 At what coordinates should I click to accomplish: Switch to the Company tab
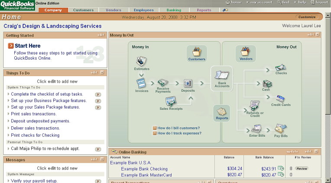point(53,10)
